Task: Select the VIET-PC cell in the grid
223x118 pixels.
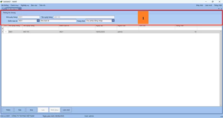Action: (41, 32)
